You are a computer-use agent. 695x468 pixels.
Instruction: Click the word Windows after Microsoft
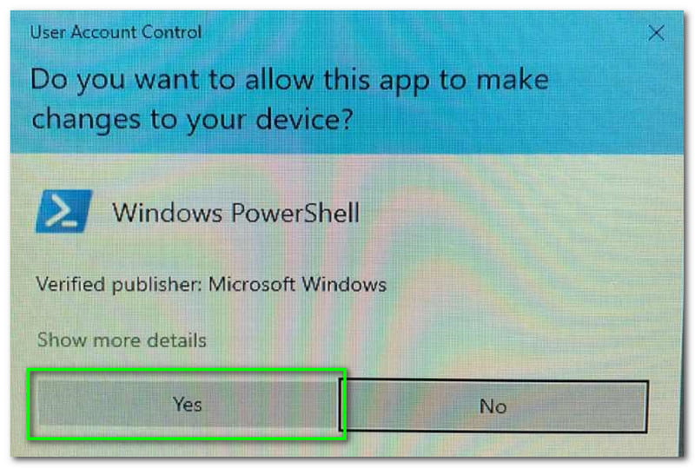click(344, 284)
